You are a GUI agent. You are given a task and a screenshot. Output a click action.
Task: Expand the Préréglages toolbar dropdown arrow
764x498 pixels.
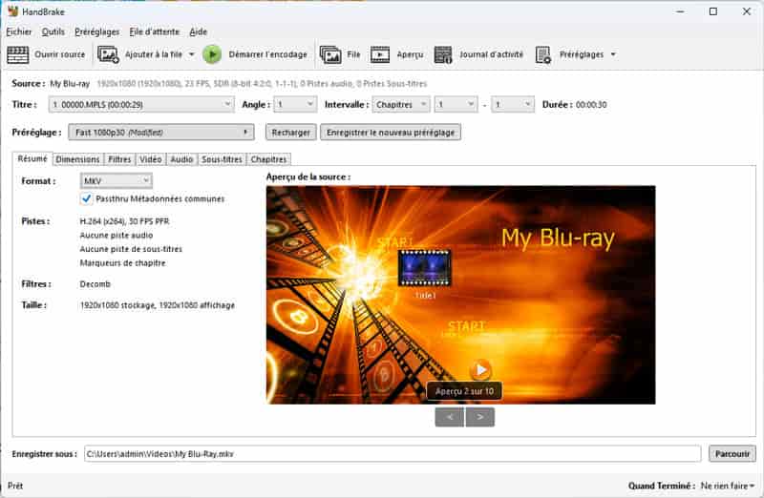613,54
